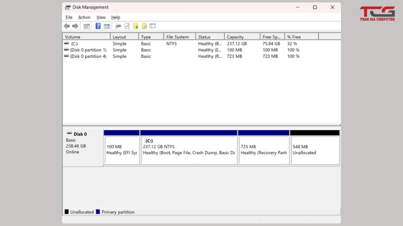Toggle the Show/Hide Console Tree icon
This screenshot has width=403, height=226.
tap(87, 26)
